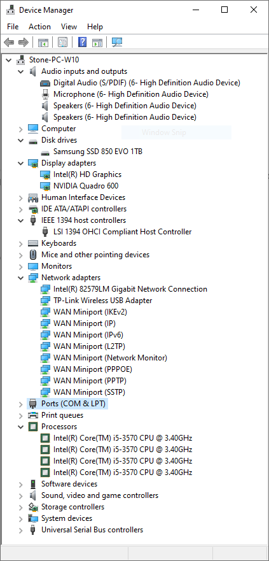
Task: Select TP-Link Wireless USB Adapter
Action: click(102, 301)
